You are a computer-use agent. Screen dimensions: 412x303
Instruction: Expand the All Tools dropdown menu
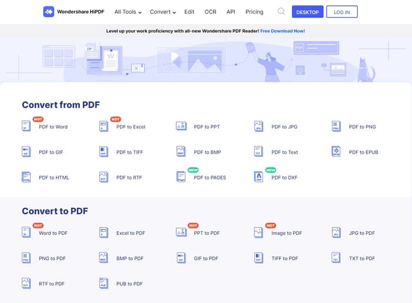(128, 12)
